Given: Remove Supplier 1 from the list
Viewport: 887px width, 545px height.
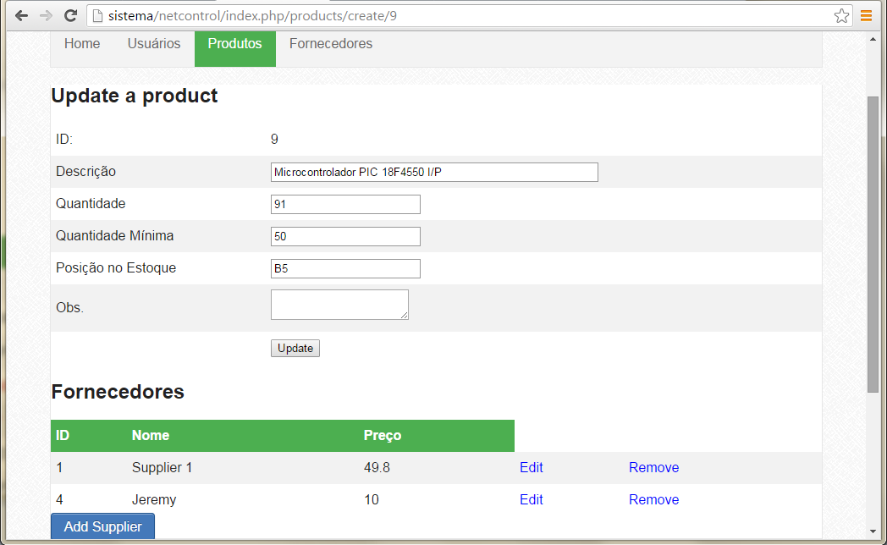Looking at the screenshot, I should pyautogui.click(x=653, y=467).
